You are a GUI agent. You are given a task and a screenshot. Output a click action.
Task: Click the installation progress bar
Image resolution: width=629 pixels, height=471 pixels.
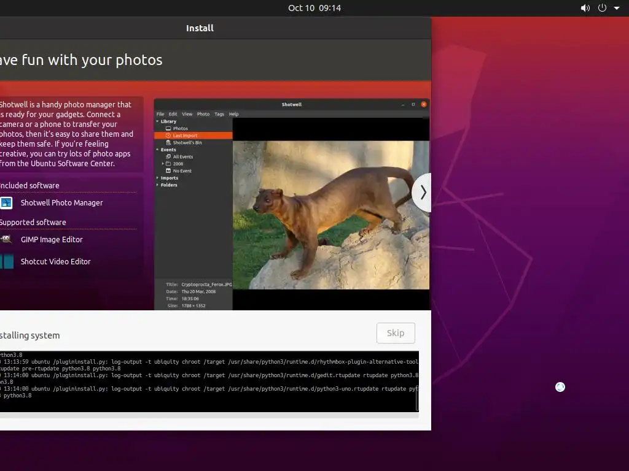pyautogui.click(x=209, y=416)
